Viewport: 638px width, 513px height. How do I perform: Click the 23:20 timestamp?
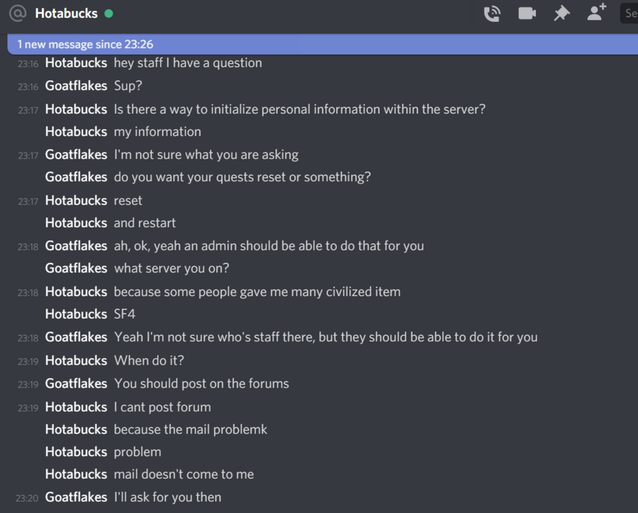click(27, 499)
